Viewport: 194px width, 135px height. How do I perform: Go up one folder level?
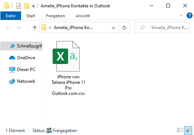(x=35, y=28)
